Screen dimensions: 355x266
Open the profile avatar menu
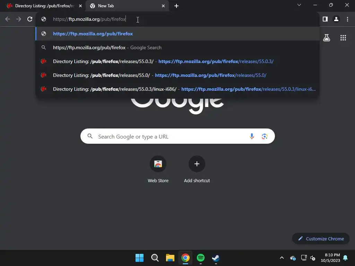(336, 19)
